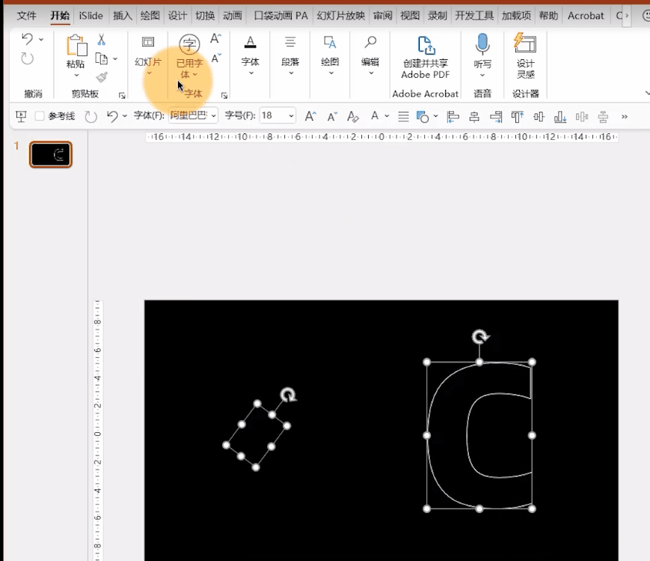Click the align middle vertically icon
The width and height of the screenshot is (650, 561).
coord(539,117)
